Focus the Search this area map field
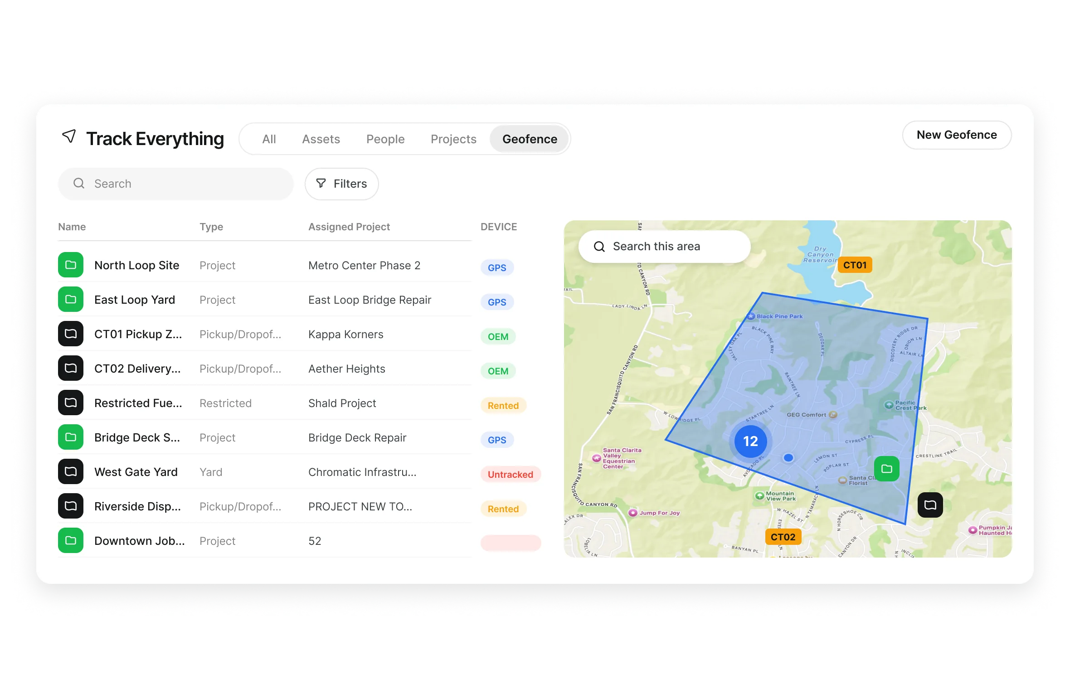 [665, 247]
